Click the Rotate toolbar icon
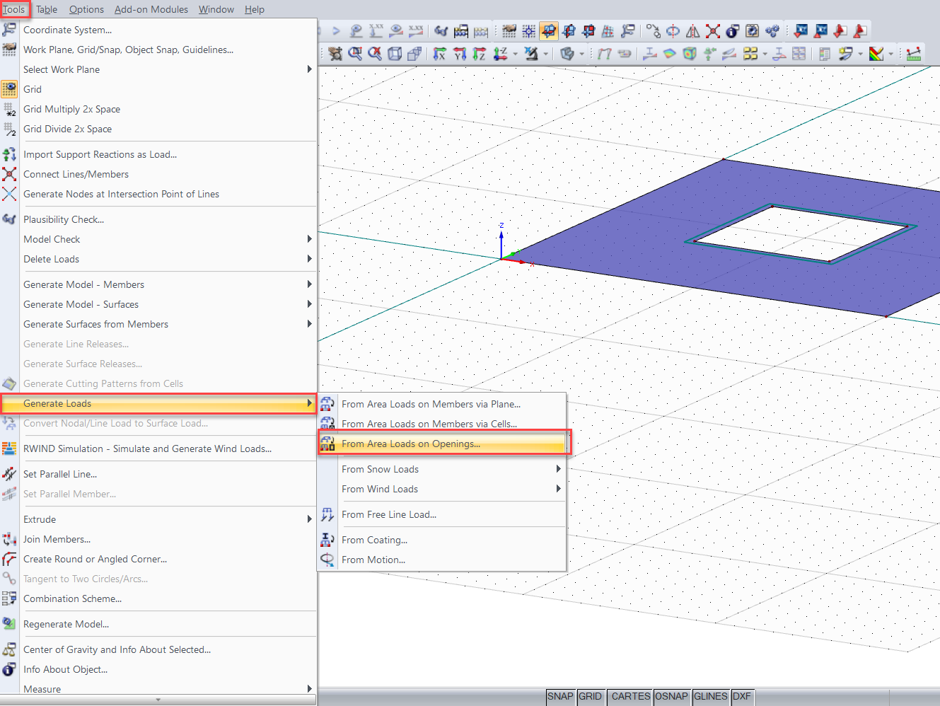The image size is (940, 706). [673, 31]
